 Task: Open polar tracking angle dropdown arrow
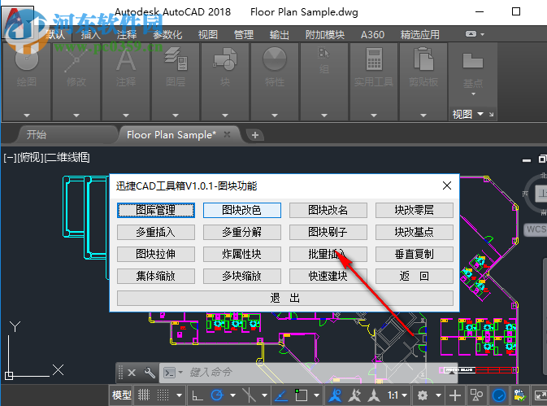coord(232,395)
